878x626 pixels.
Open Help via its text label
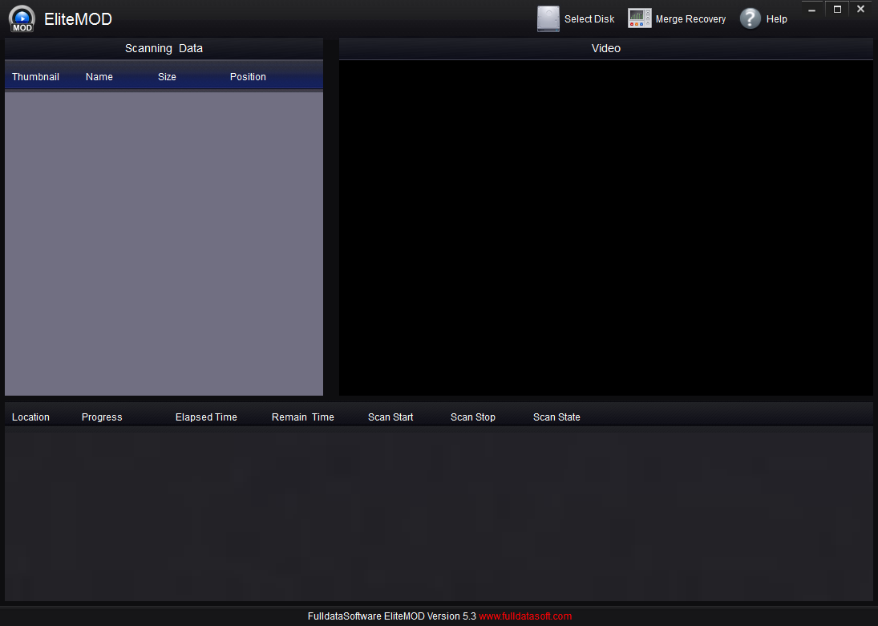(x=777, y=19)
